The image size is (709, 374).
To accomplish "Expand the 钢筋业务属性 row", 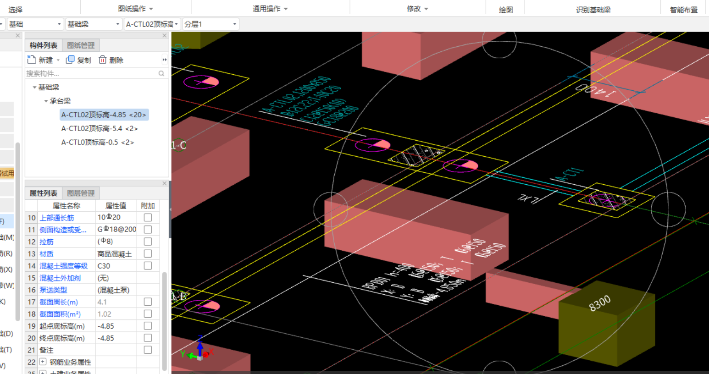I will (x=43, y=362).
